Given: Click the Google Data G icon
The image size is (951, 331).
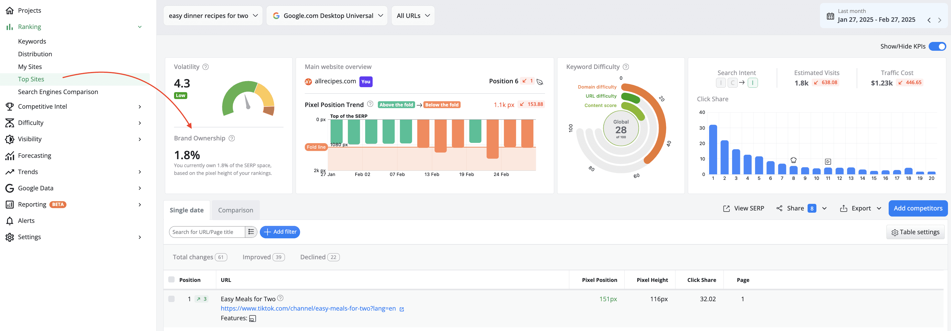Looking at the screenshot, I should [x=10, y=188].
